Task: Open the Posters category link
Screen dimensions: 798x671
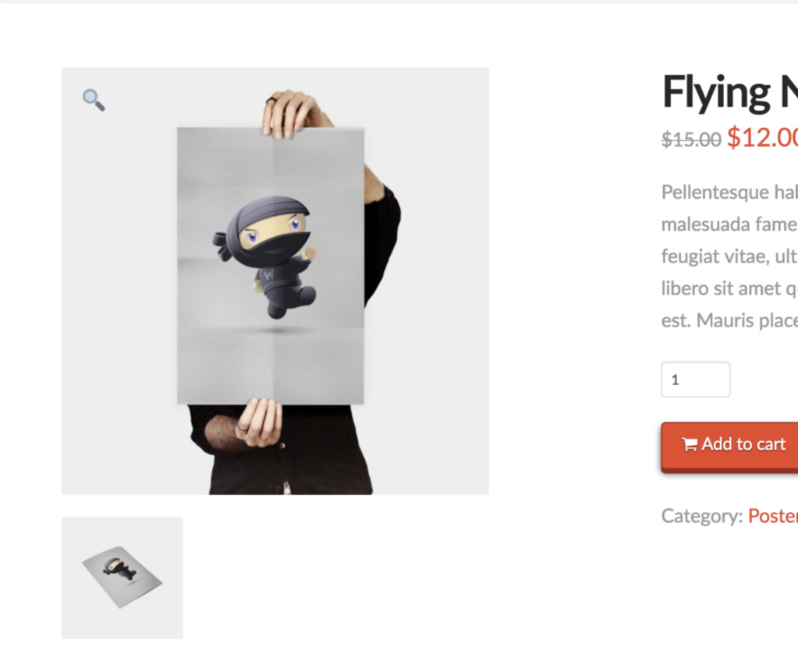Action: [773, 516]
